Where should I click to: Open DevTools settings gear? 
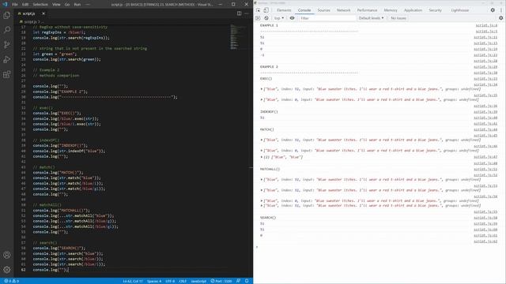click(493, 10)
